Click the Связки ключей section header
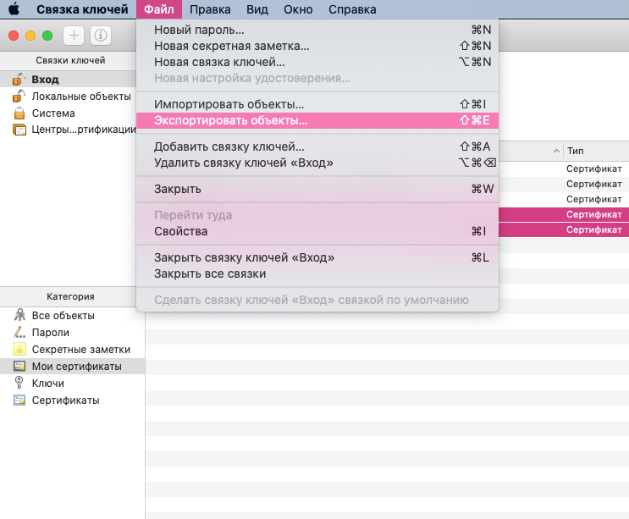This screenshot has width=629, height=519. 70,61
